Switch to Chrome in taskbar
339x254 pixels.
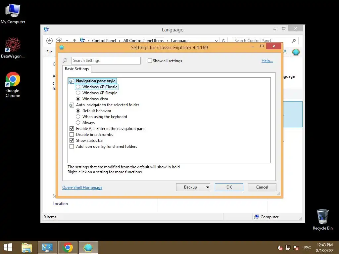pyautogui.click(x=68, y=247)
